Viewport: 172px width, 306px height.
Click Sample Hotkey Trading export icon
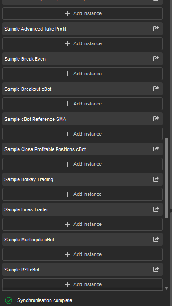click(x=156, y=179)
